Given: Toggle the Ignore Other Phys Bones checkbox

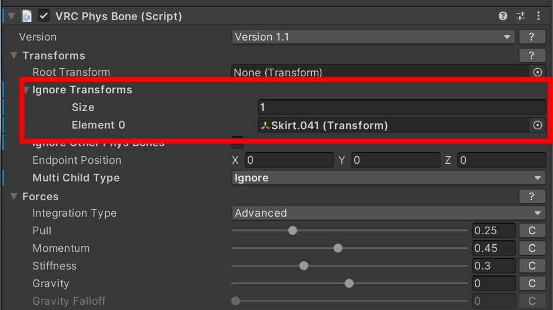Looking at the screenshot, I should 238,142.
